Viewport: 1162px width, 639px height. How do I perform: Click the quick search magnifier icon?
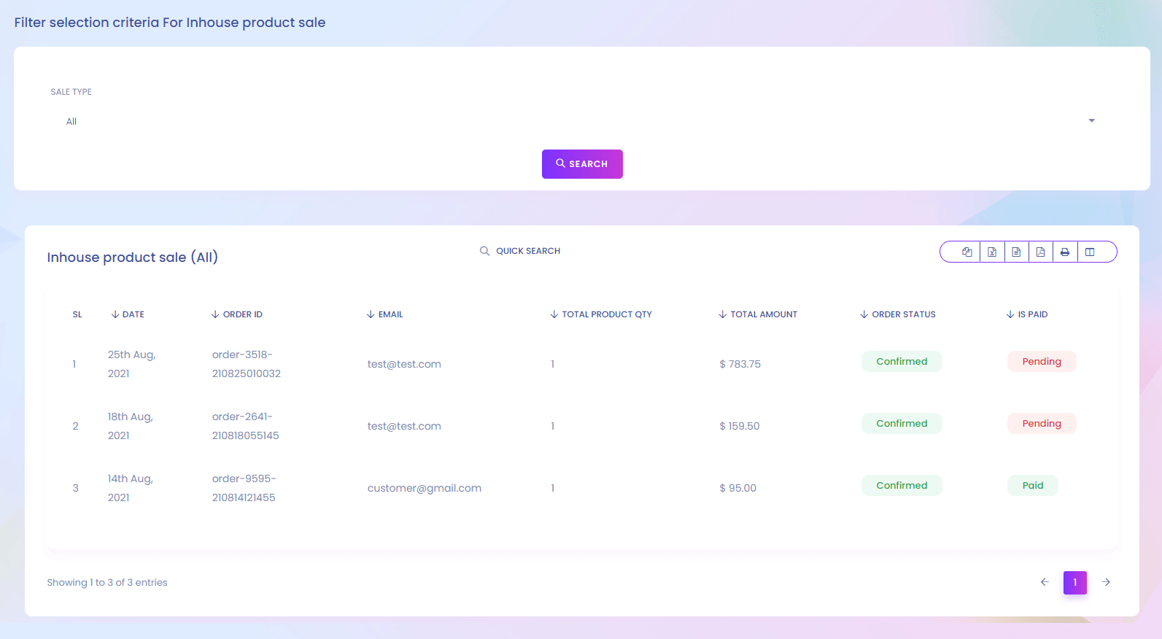click(484, 251)
